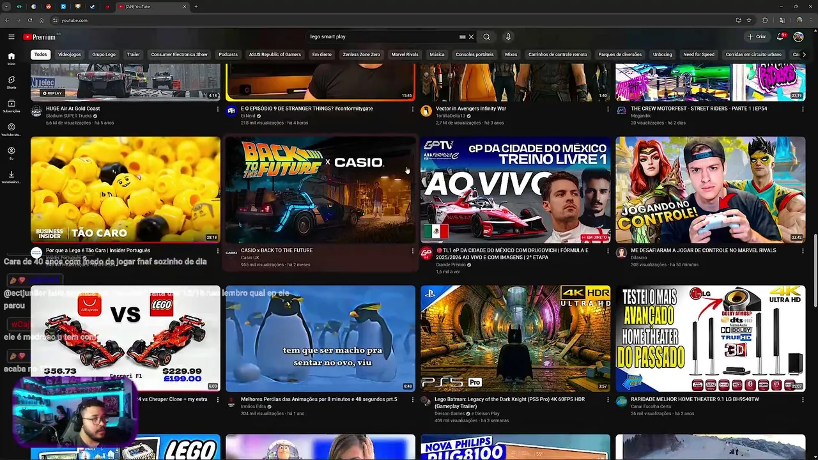Open browser extensions puzzle icon
Image resolution: width=818 pixels, height=460 pixels.
765,20
